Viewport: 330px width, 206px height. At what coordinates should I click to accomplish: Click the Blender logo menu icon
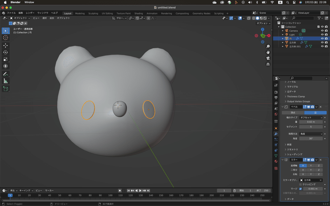click(3, 13)
